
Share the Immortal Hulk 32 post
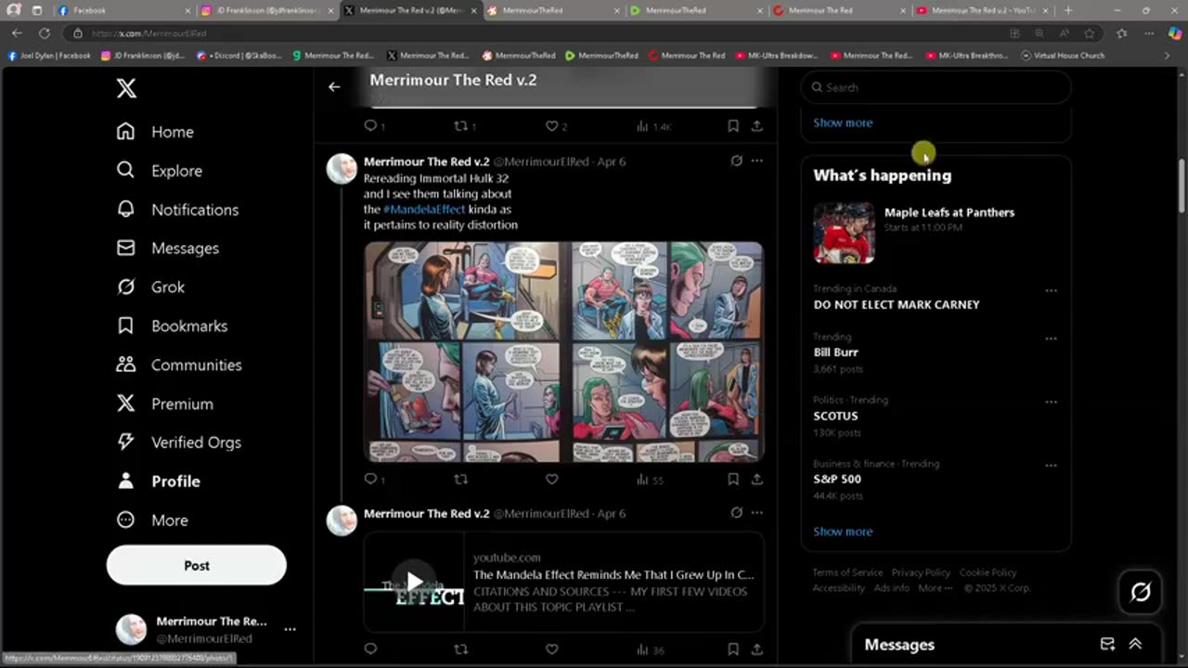[756, 480]
